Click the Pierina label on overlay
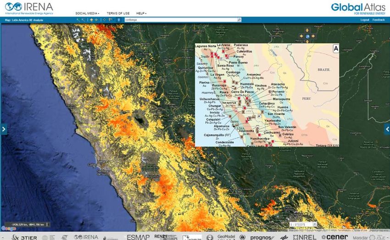 (204, 83)
